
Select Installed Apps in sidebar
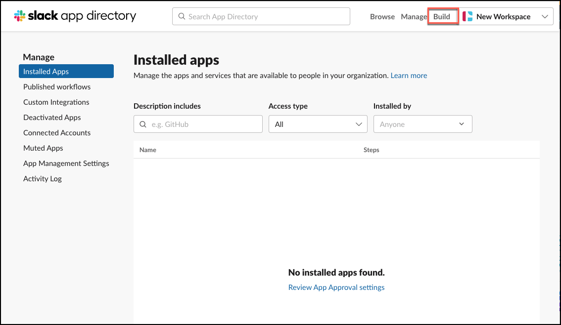pos(66,71)
